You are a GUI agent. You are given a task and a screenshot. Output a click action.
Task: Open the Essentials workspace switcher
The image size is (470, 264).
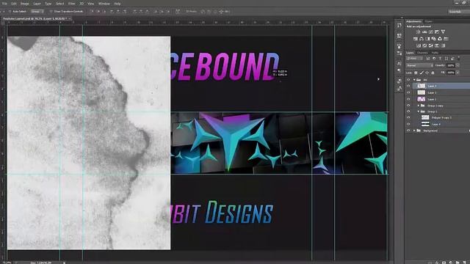tap(458, 12)
